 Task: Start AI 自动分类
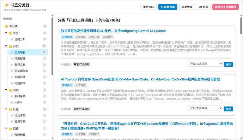click(168, 7)
